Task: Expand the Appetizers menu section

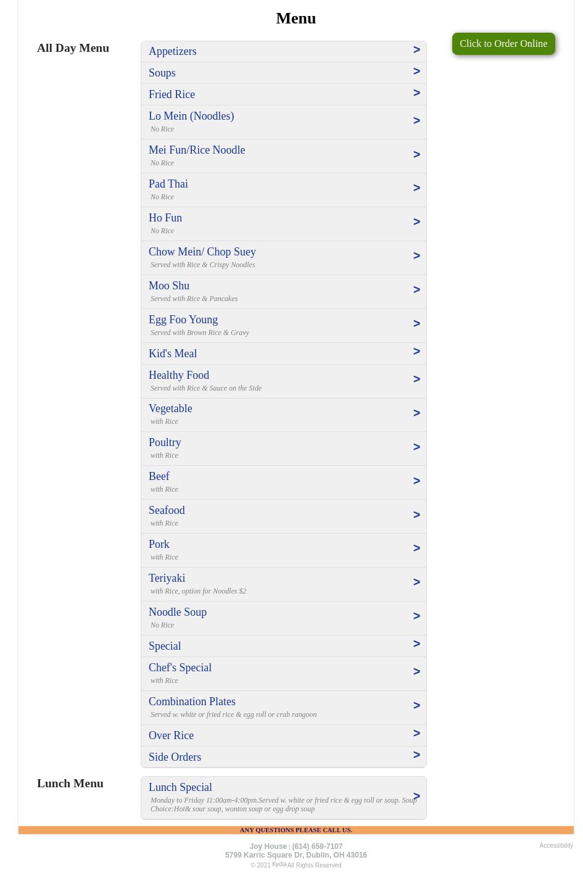Action: point(173,51)
